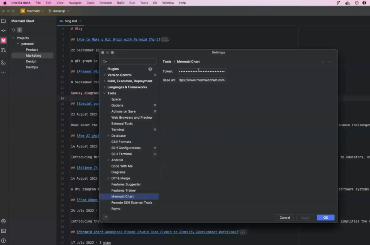Open the Visual Studio Code Plugin heading link
Viewport: 370px width, 245px height.
(x=157, y=232)
